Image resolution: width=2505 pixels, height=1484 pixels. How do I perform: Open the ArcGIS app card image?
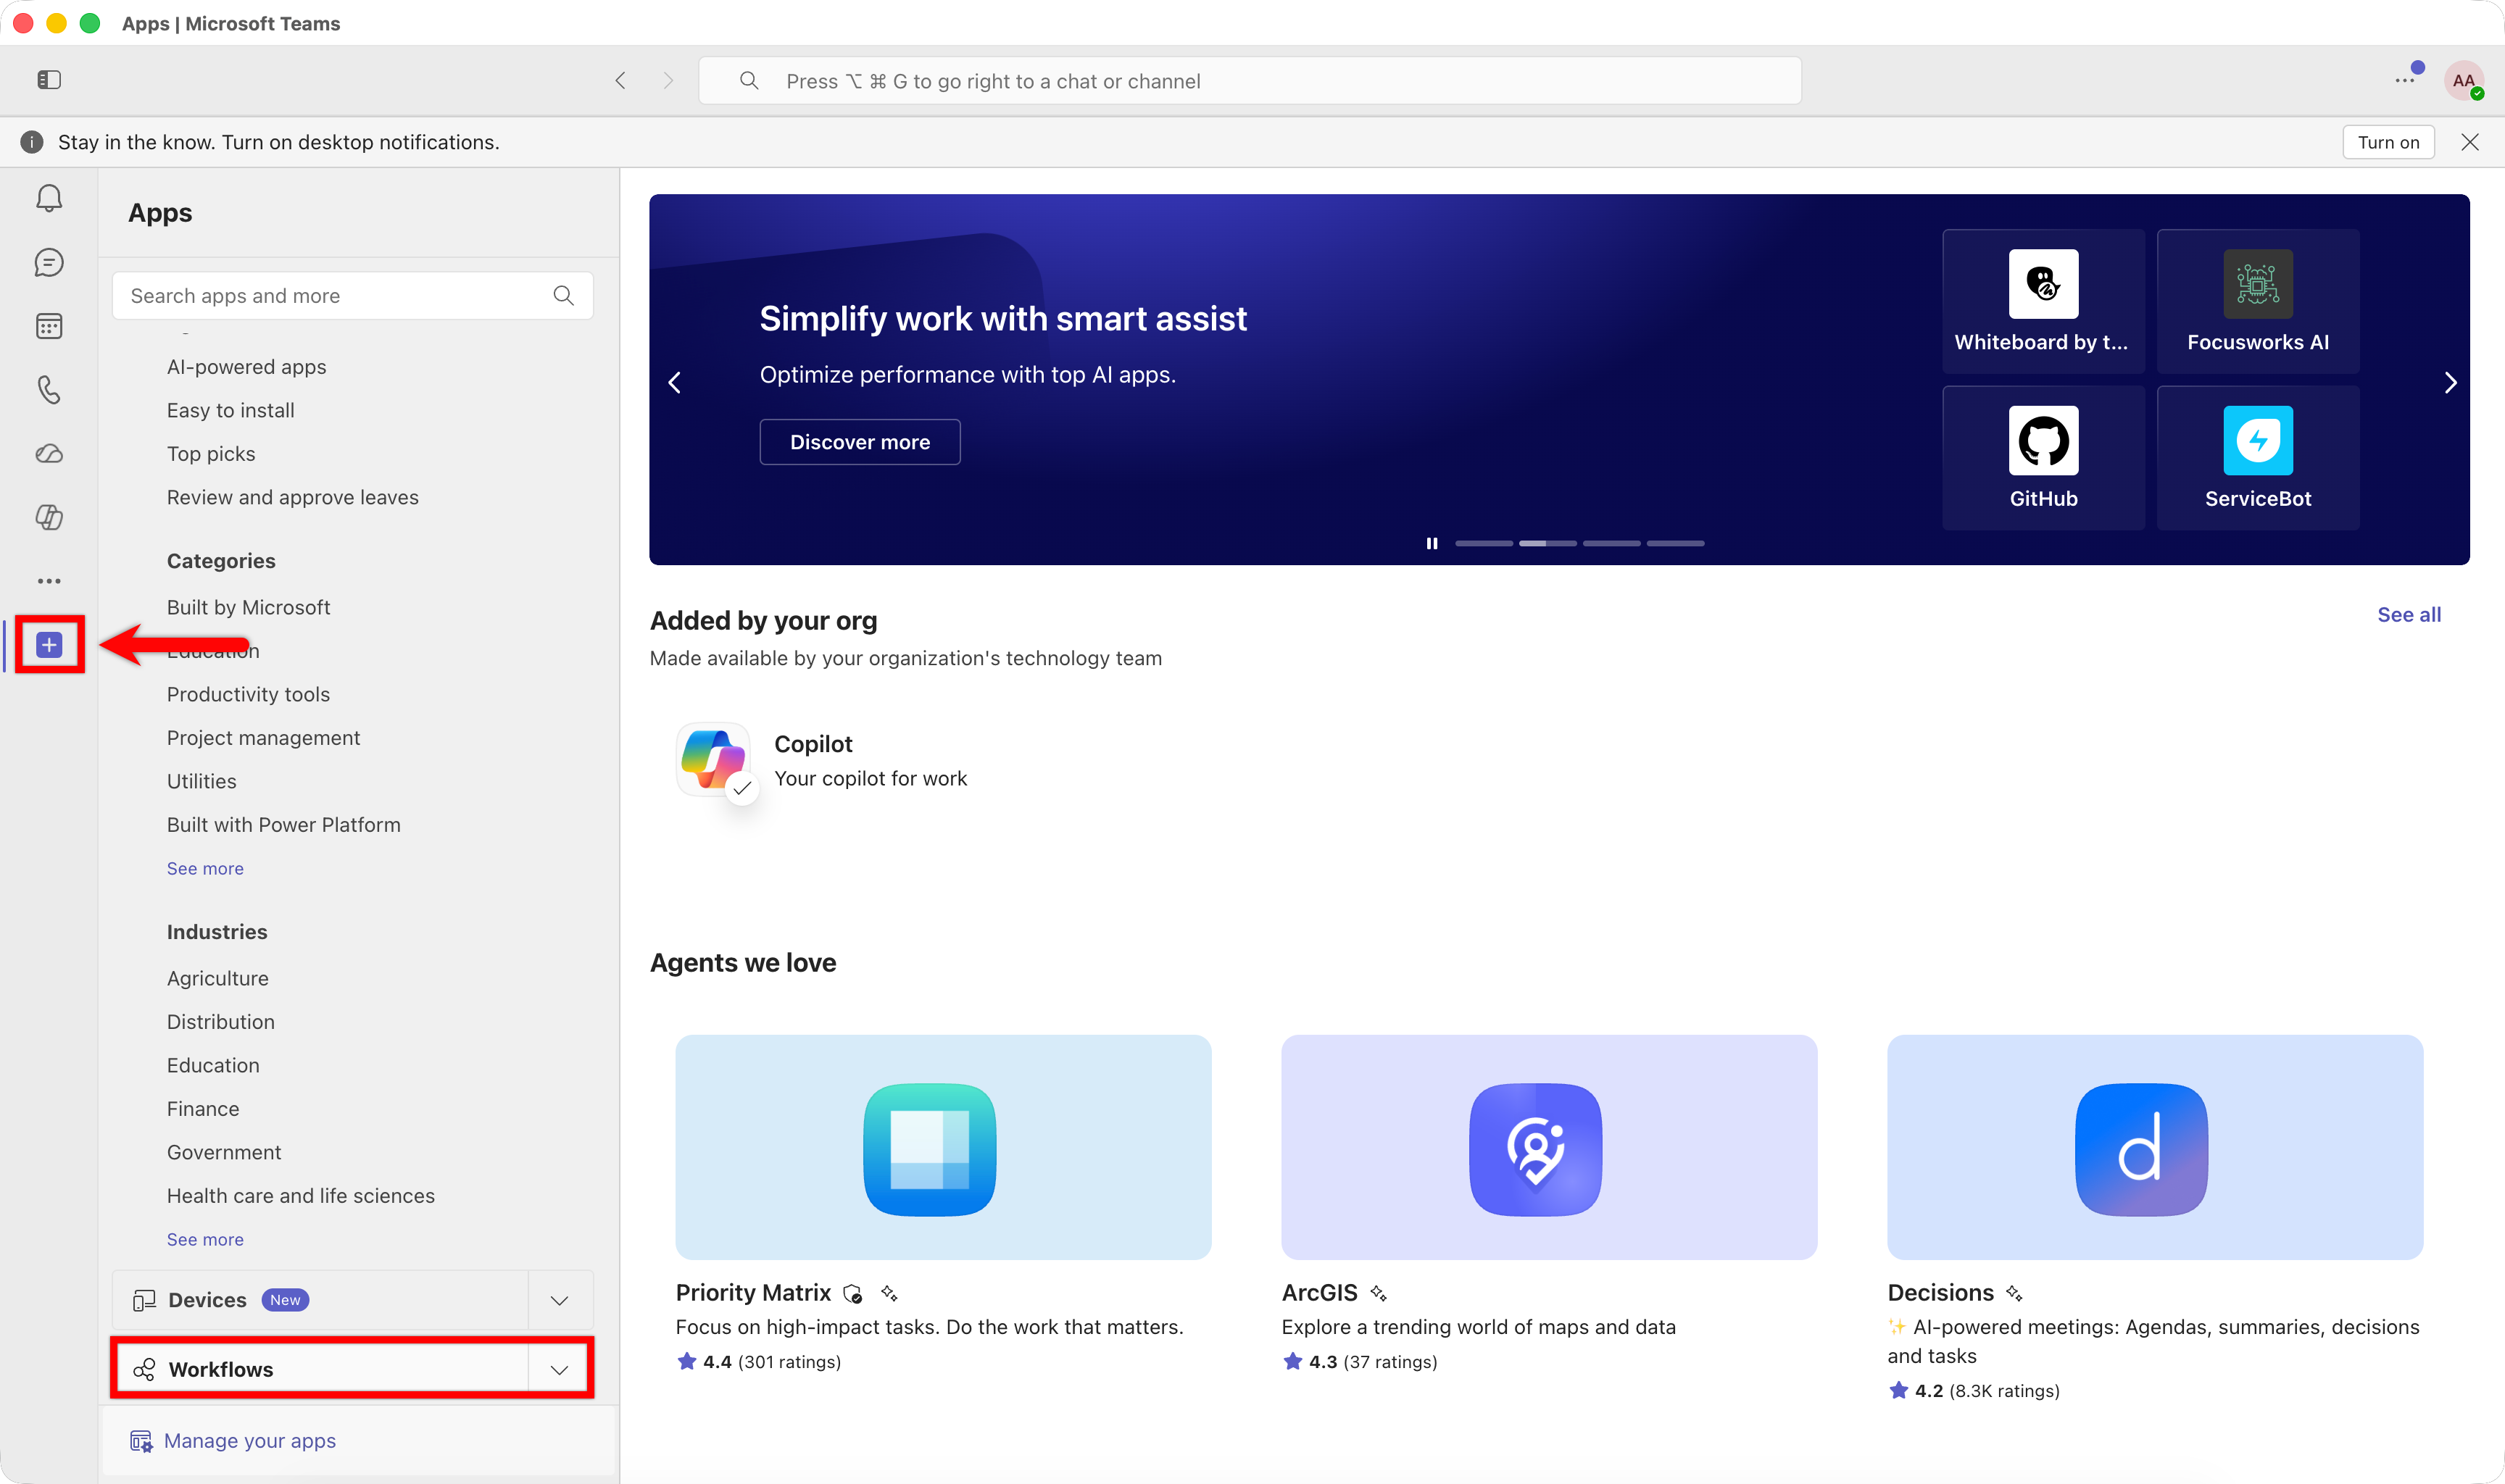(1549, 1147)
